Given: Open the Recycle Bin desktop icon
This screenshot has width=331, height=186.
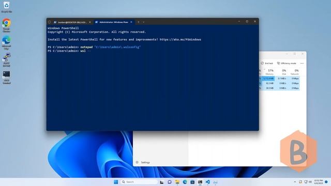Looking at the screenshot, I should pyautogui.click(x=7, y=7).
